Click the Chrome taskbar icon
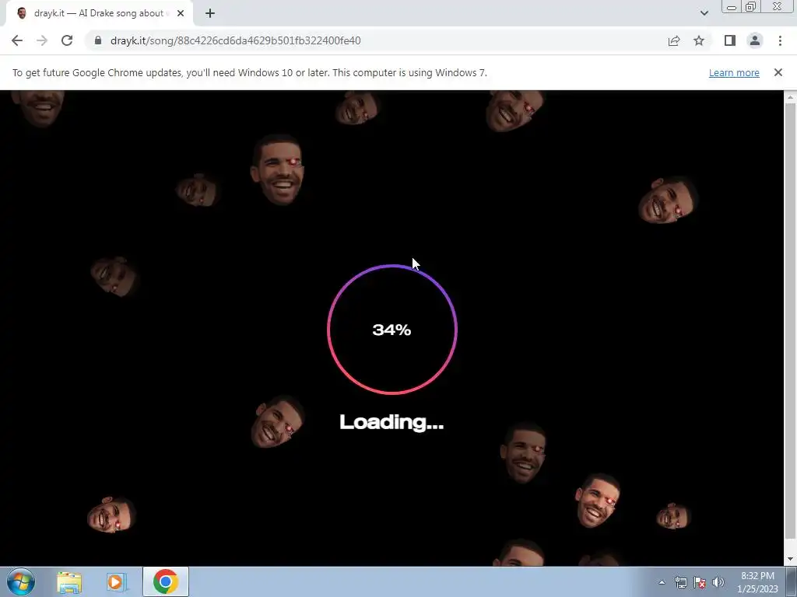Screen dimensions: 797x597 click(166, 581)
